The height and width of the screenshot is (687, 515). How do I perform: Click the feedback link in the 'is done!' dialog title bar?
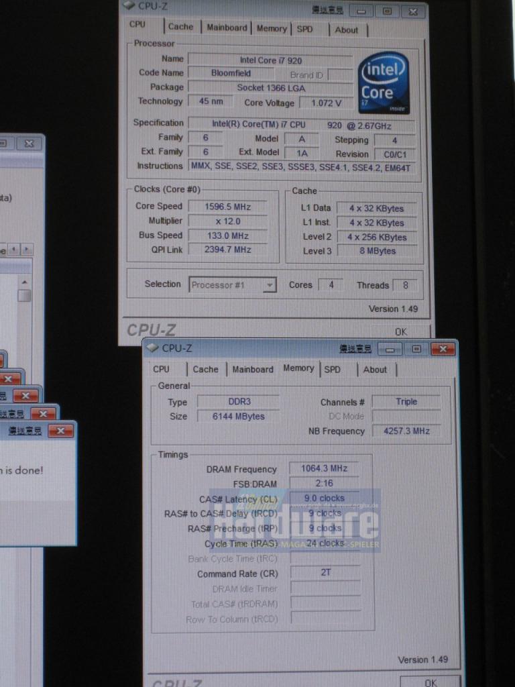[x=25, y=431]
